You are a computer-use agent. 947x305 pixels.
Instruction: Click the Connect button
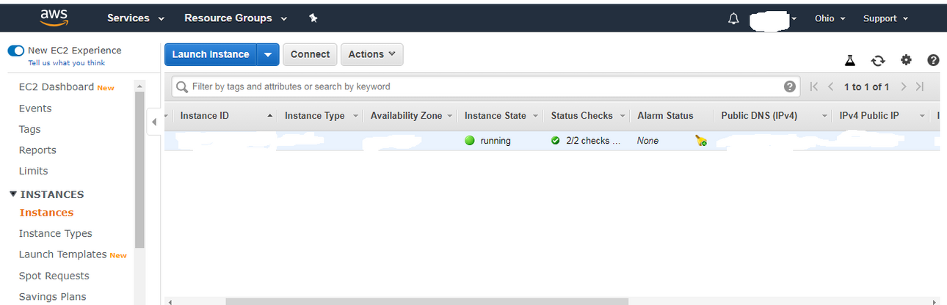[x=310, y=54]
